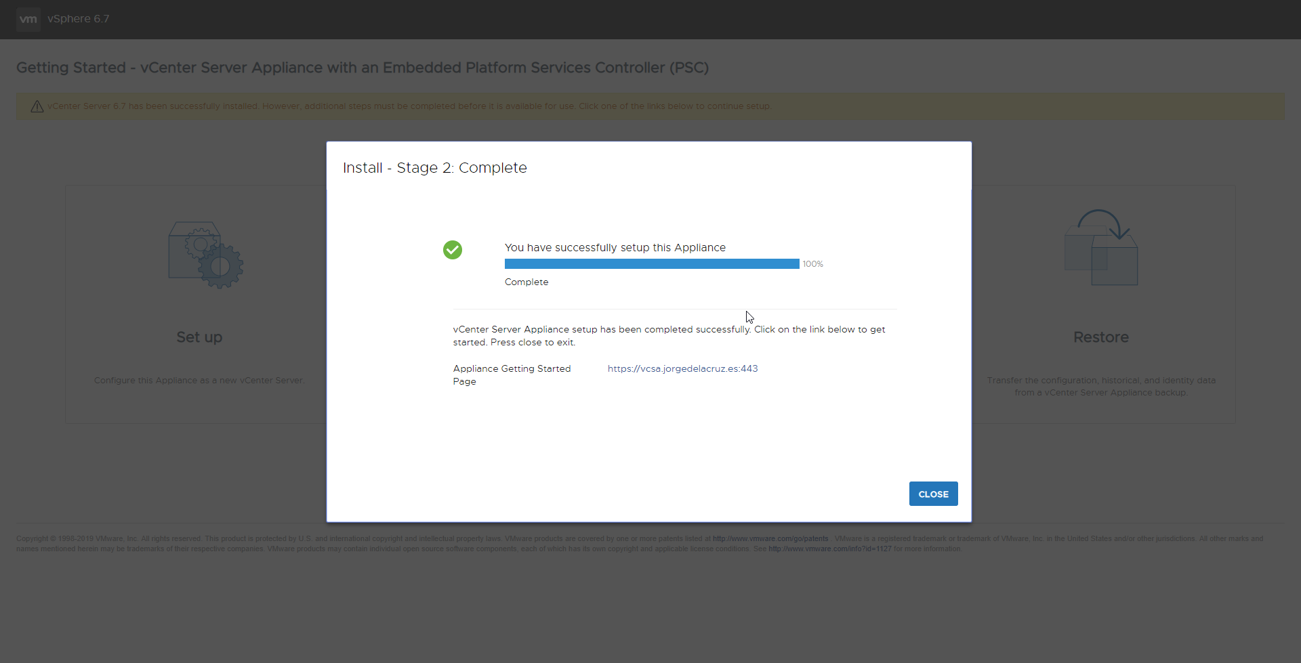Click the 'Appliance Getting Started Page' label

coord(512,375)
